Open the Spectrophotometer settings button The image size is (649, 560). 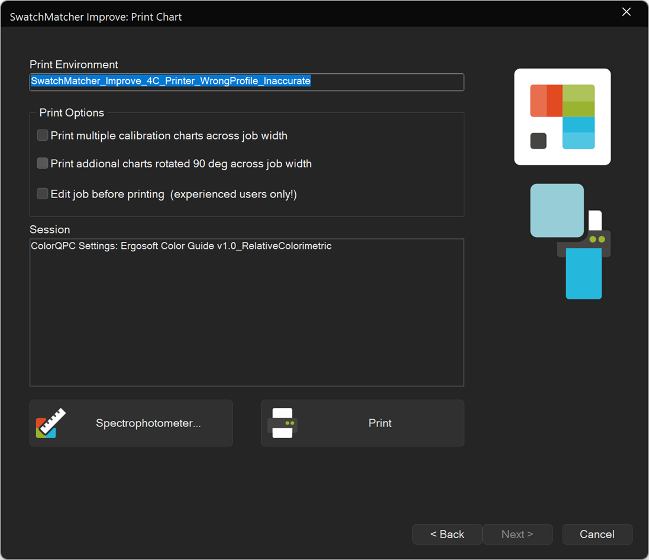[x=131, y=423]
